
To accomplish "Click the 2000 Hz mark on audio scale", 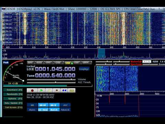I will point(127,94).
